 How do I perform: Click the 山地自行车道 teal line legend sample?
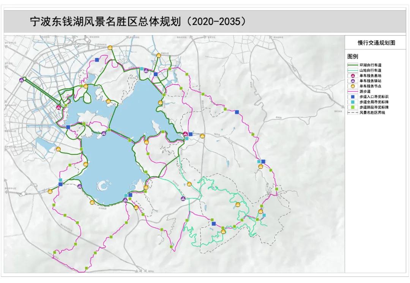(352, 70)
